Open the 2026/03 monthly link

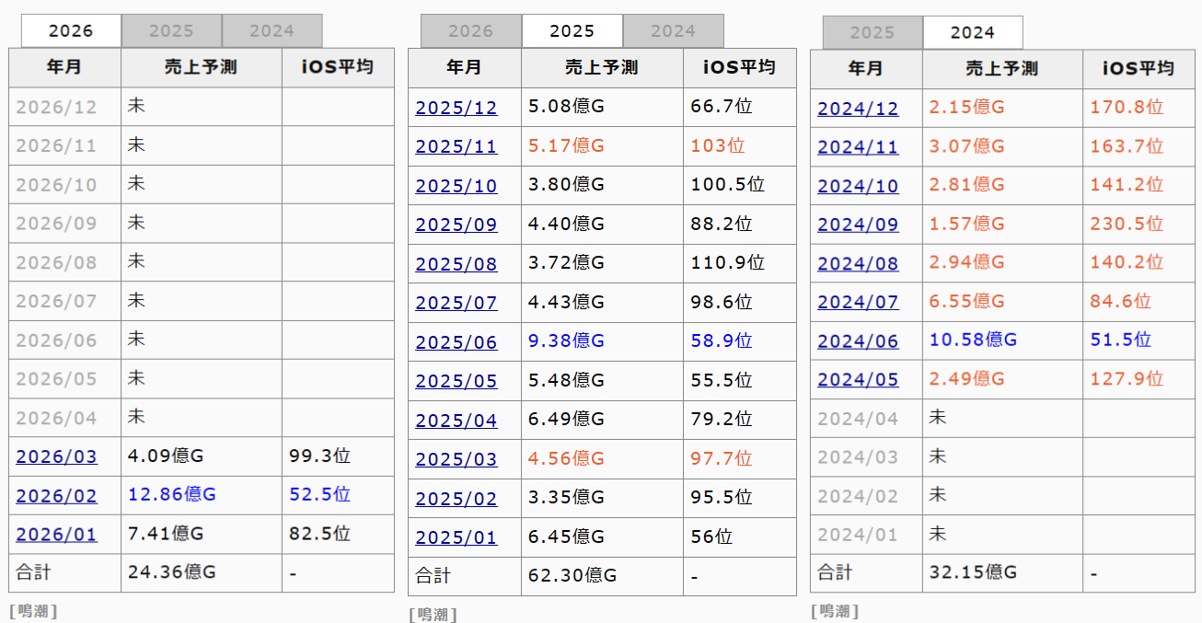[x=56, y=456]
